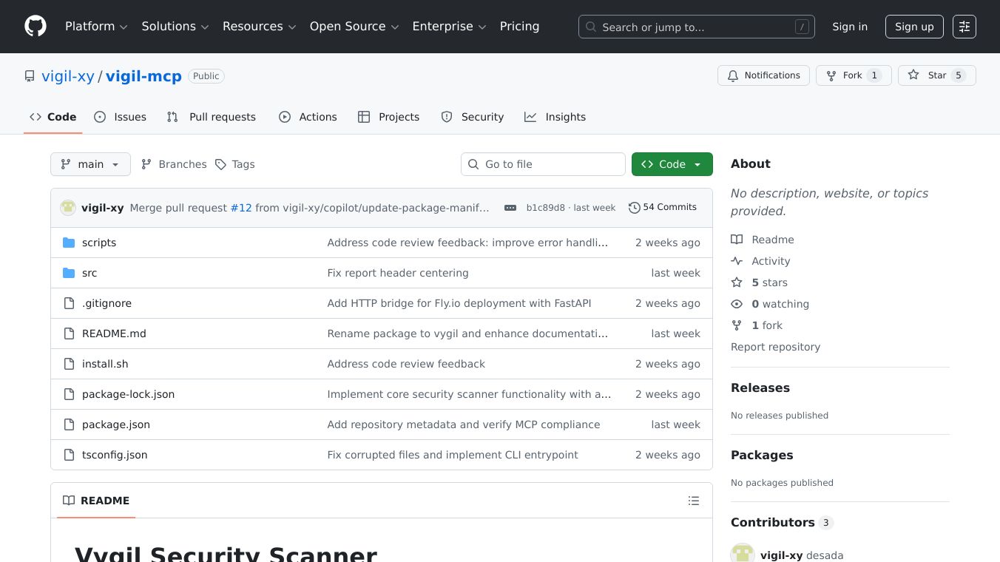Open the Open Source menu

[354, 27]
